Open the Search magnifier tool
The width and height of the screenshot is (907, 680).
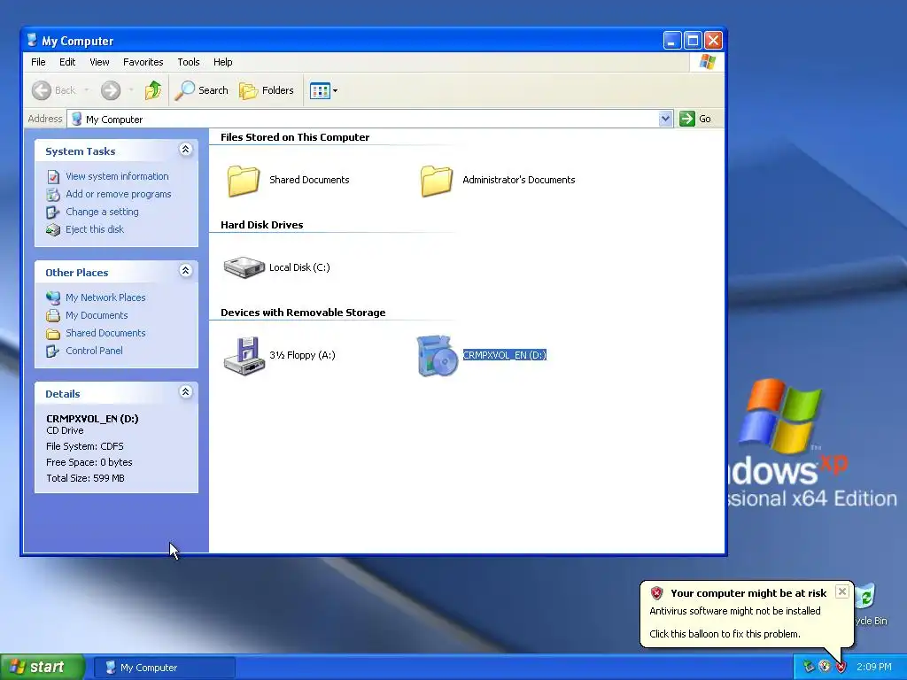(184, 90)
